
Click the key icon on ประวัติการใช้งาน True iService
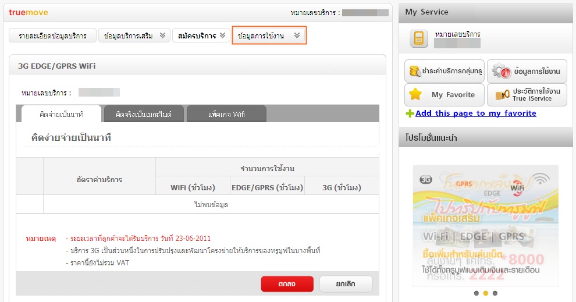pos(502,95)
